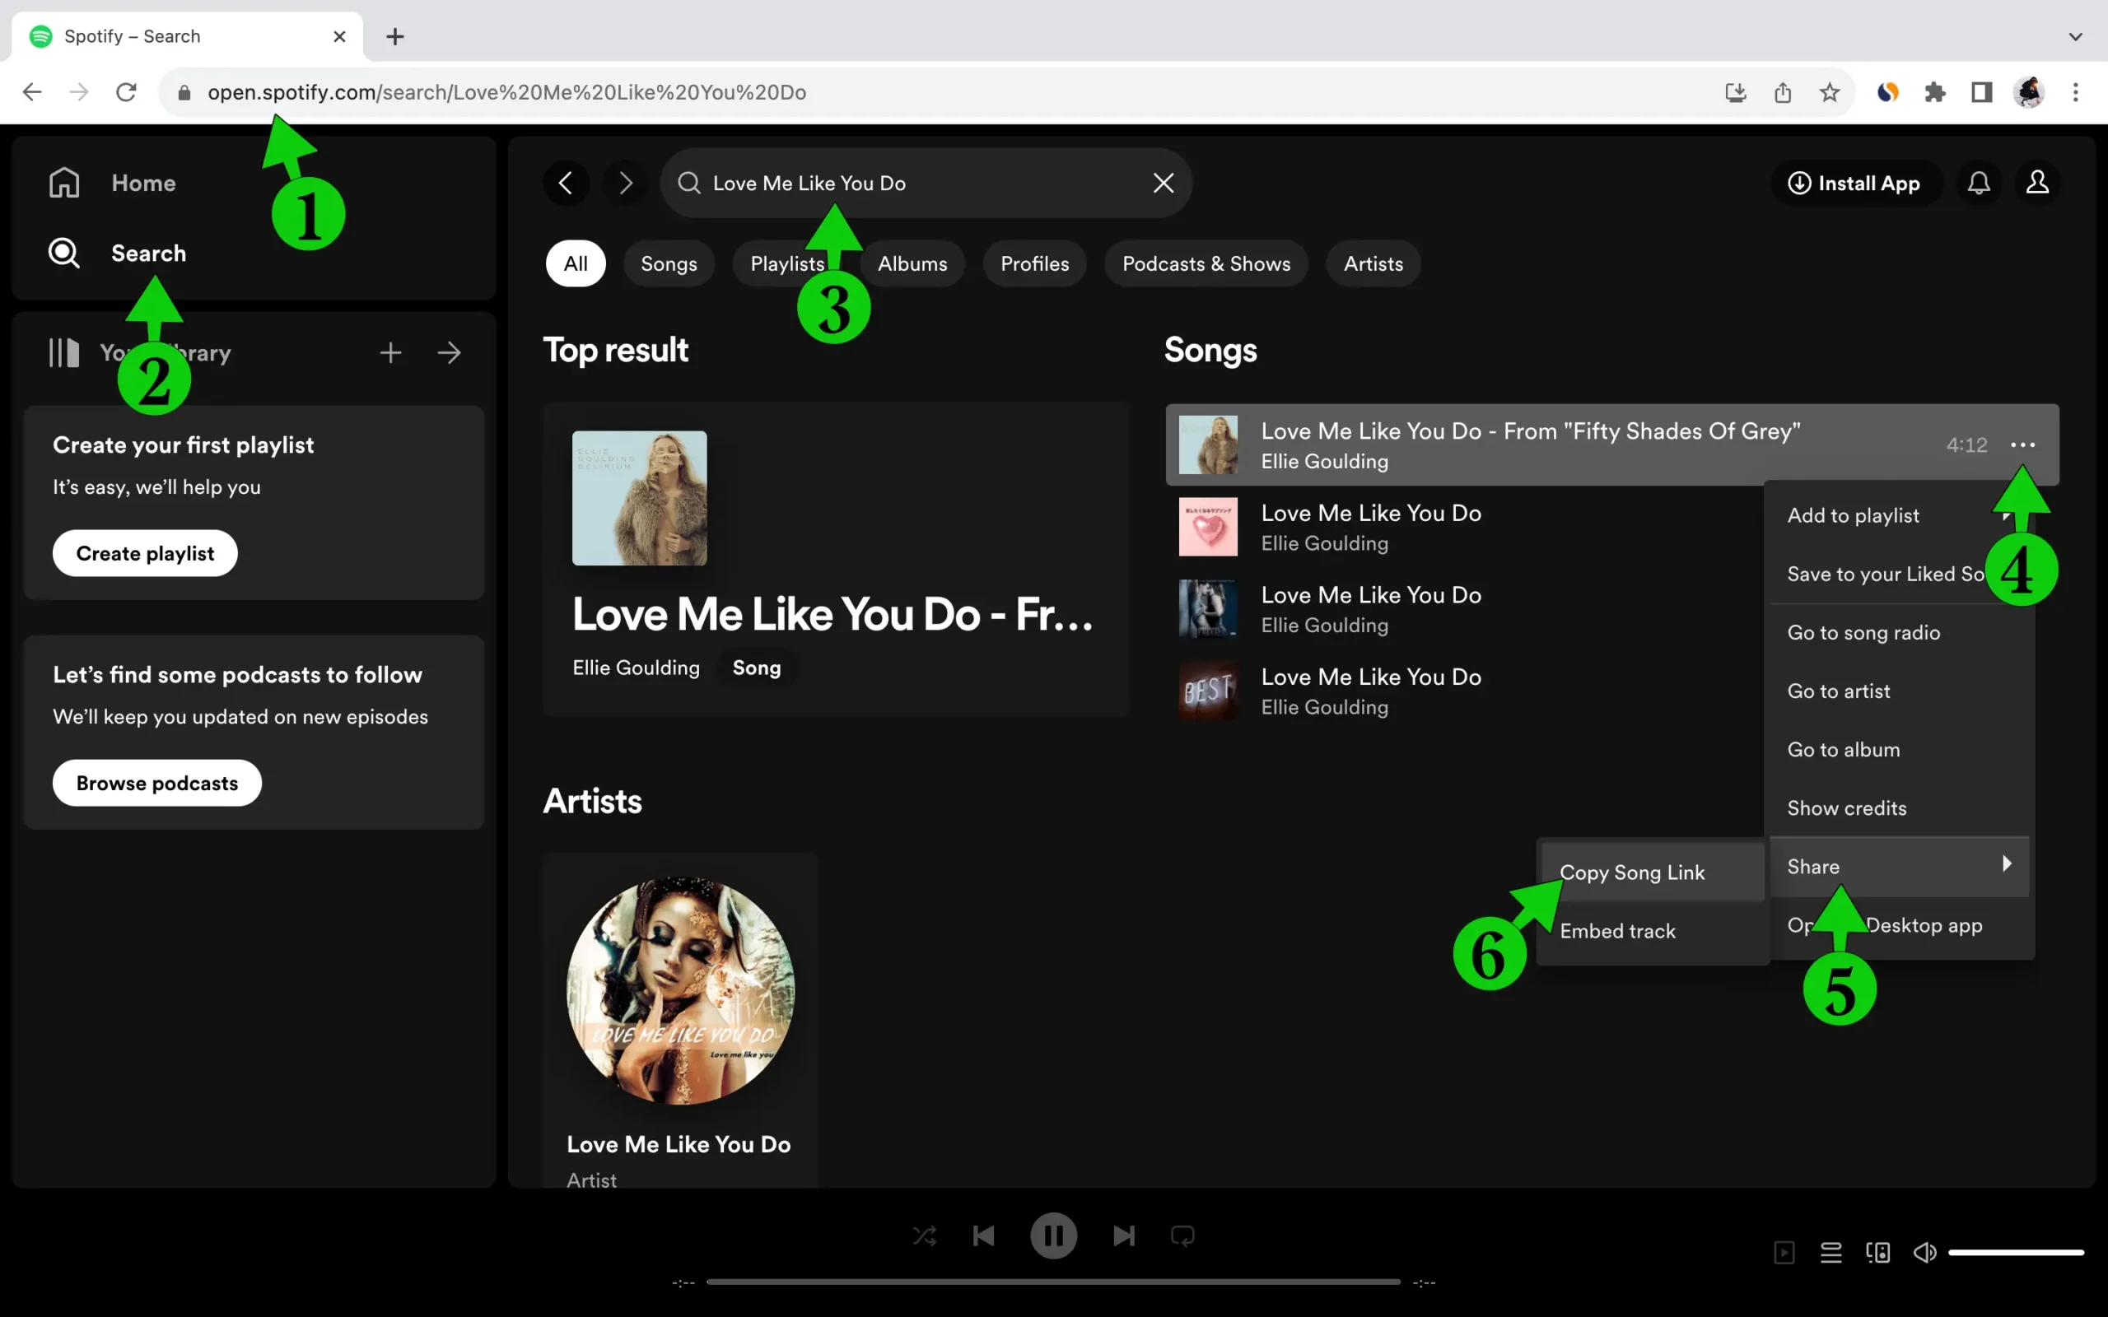The height and width of the screenshot is (1317, 2108).
Task: Click the Install App button
Action: pos(1854,183)
